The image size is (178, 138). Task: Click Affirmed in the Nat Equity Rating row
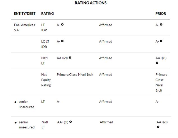click(x=106, y=74)
